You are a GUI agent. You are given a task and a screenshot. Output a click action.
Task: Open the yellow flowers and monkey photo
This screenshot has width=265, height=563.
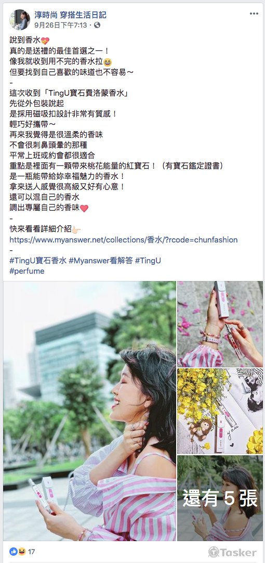click(x=220, y=411)
